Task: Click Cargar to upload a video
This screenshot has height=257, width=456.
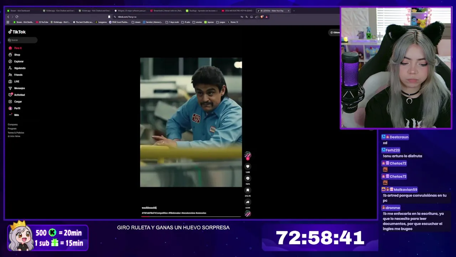Action: click(x=15, y=101)
